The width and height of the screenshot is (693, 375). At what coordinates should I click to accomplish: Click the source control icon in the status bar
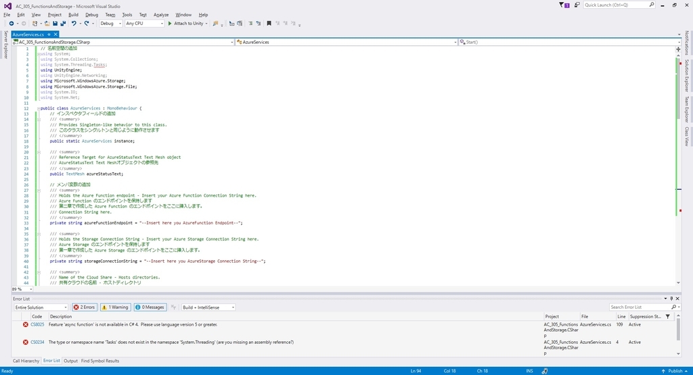[545, 371]
